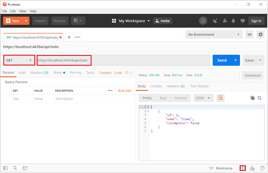The image size is (268, 173).
Task: Click the environment quick look eye icon
Action: point(249,34)
